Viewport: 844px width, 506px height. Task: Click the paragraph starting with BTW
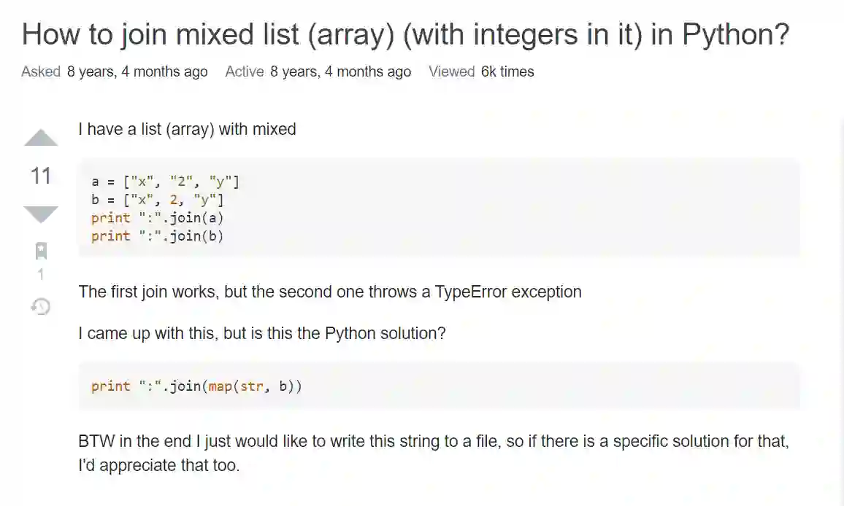pyautogui.click(x=434, y=441)
